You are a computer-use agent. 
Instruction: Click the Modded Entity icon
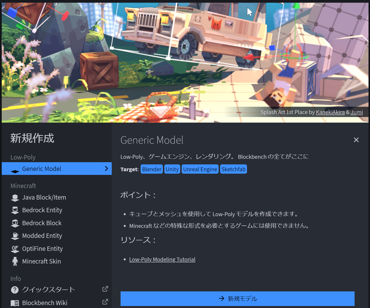click(15, 236)
